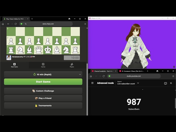This screenshot has height=132, width=176.
Task: Click the RenaissanceIvy-YT avatar thumbnail
Action: click(9, 58)
